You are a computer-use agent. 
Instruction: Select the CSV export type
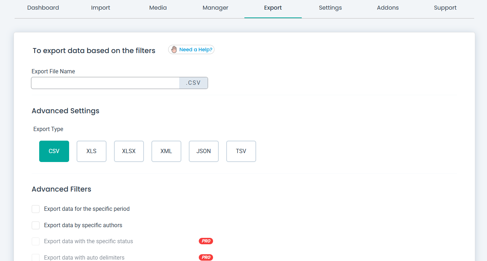(54, 151)
